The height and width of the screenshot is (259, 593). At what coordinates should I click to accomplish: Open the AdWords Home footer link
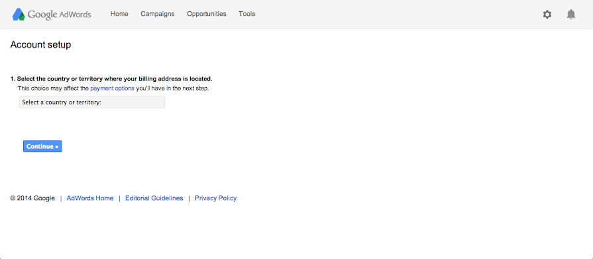90,198
